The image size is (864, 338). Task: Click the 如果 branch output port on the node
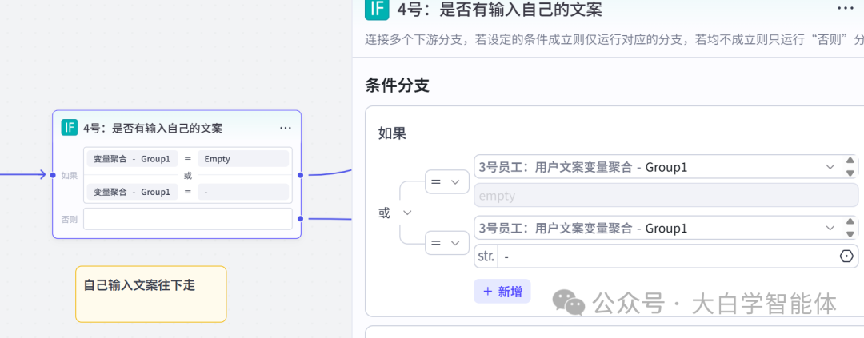point(300,175)
